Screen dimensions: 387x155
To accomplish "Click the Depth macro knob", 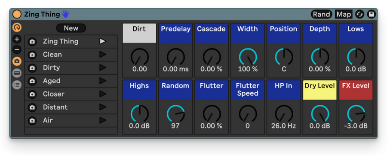I will pyautogui.click(x=320, y=57).
